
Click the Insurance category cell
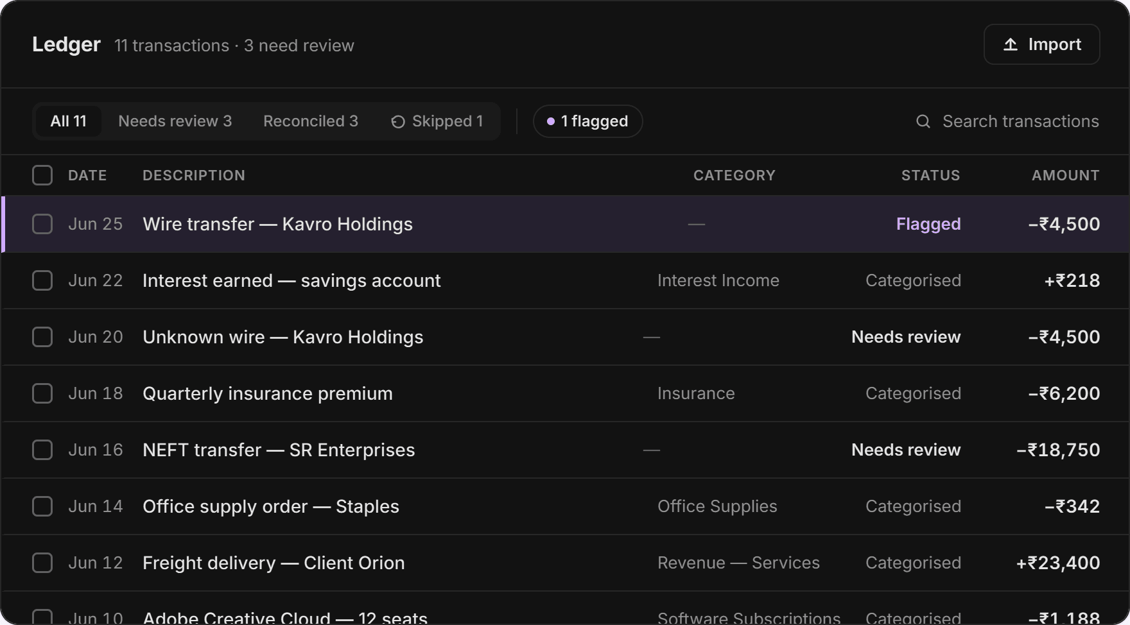(696, 393)
